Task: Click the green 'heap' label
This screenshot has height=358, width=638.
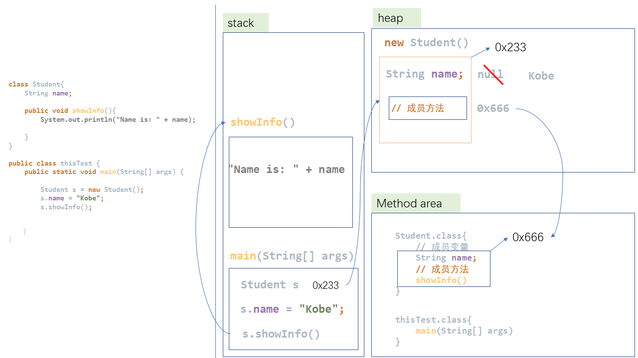Action: (x=397, y=18)
